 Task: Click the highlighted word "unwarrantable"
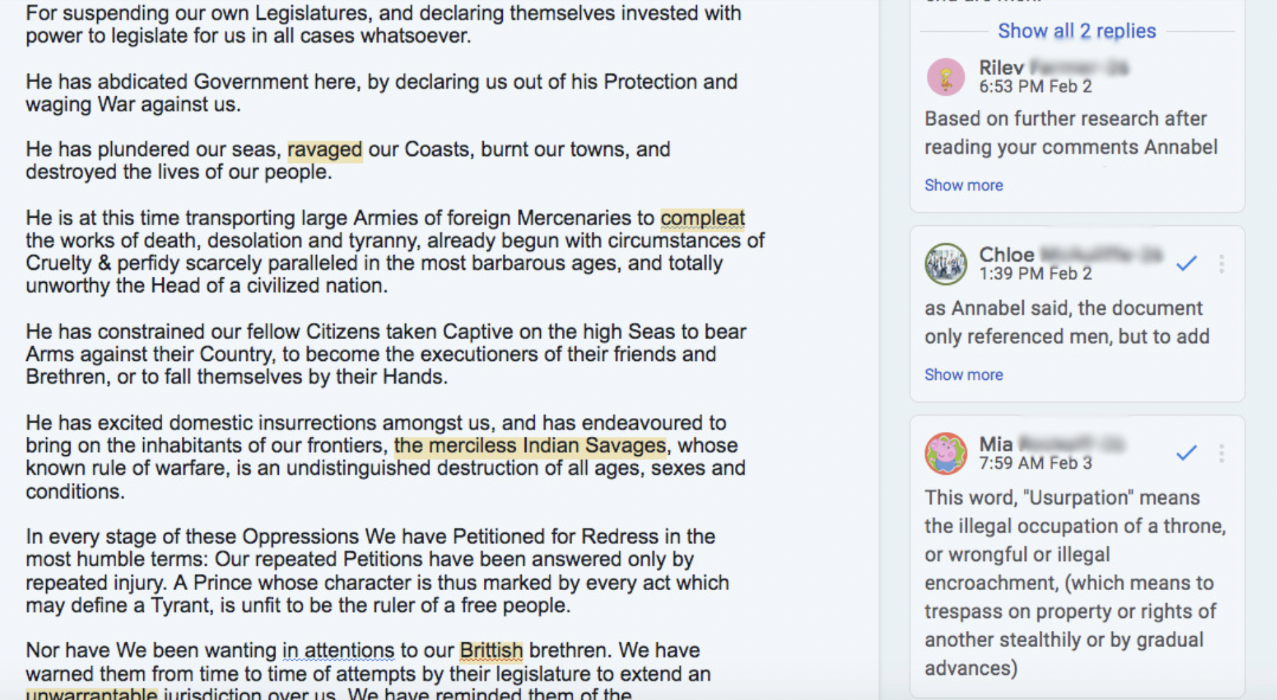coord(92,693)
